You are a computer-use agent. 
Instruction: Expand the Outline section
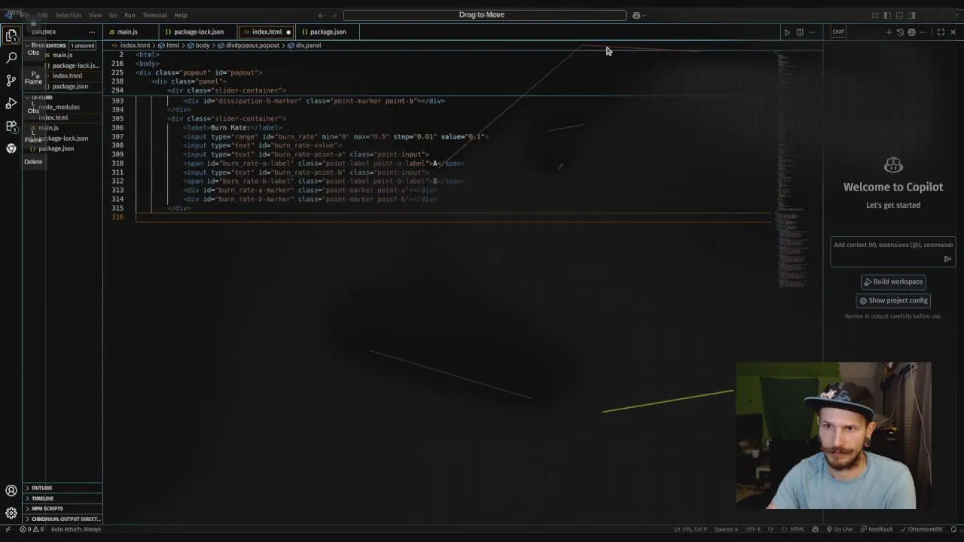[x=63, y=488]
